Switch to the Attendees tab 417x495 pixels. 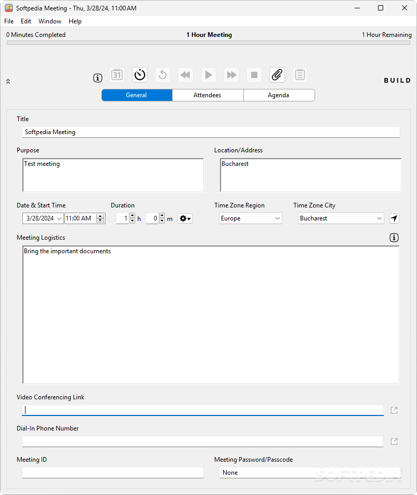pos(207,95)
